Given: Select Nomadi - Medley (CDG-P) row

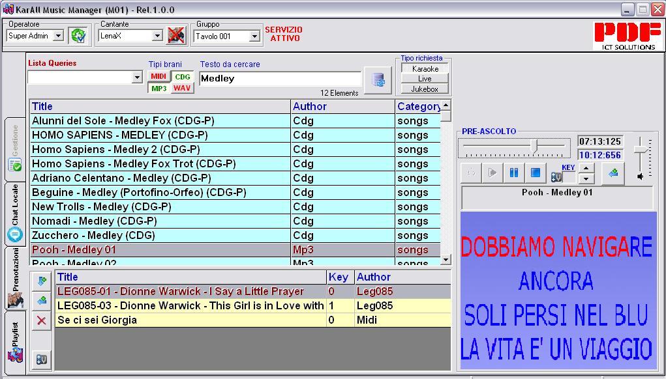Looking at the screenshot, I should click(235, 221).
